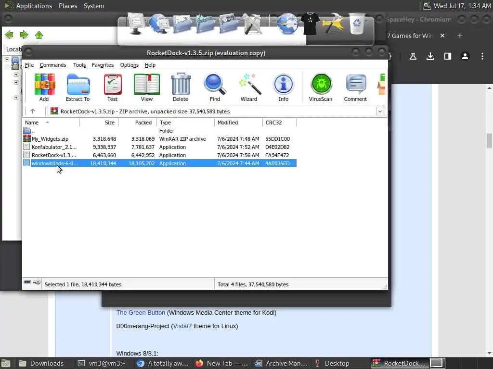Sort the list by CRC32 column
The image size is (493, 369).
279,123
